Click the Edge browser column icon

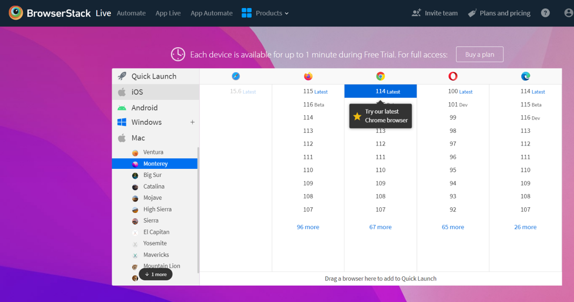525,76
